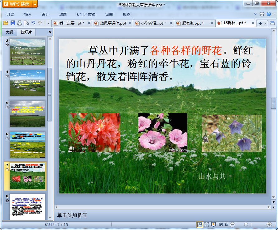Image resolution: width=278 pixels, height=230 pixels.
Task: Open the 动画 menu tab
Action: pyautogui.click(x=63, y=15)
